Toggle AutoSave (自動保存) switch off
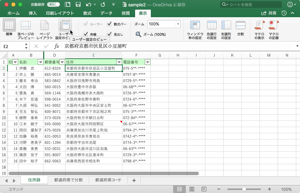The width and height of the screenshot is (300, 193). [x=53, y=4]
